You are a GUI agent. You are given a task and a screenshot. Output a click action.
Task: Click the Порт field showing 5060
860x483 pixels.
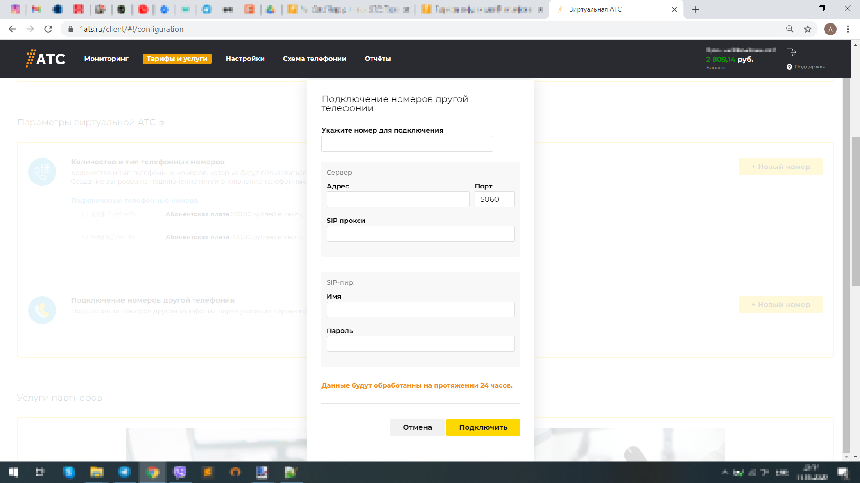(x=494, y=199)
